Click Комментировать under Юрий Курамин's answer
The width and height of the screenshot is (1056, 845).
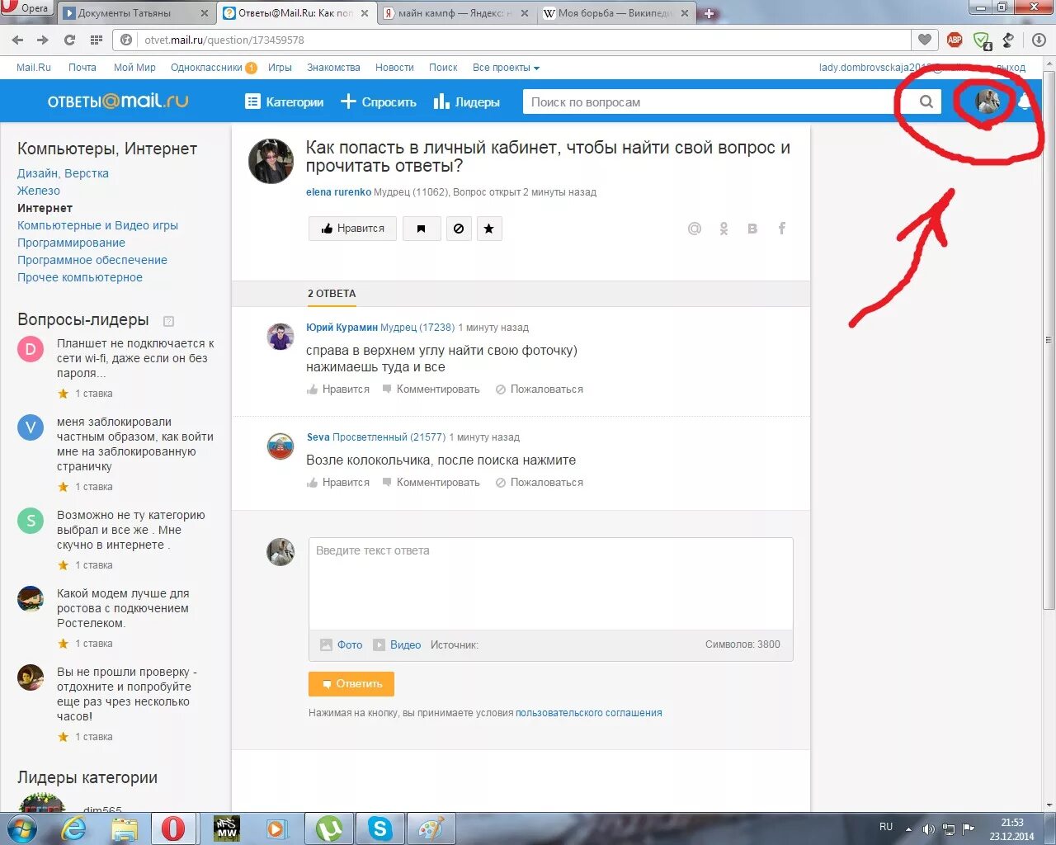(431, 389)
